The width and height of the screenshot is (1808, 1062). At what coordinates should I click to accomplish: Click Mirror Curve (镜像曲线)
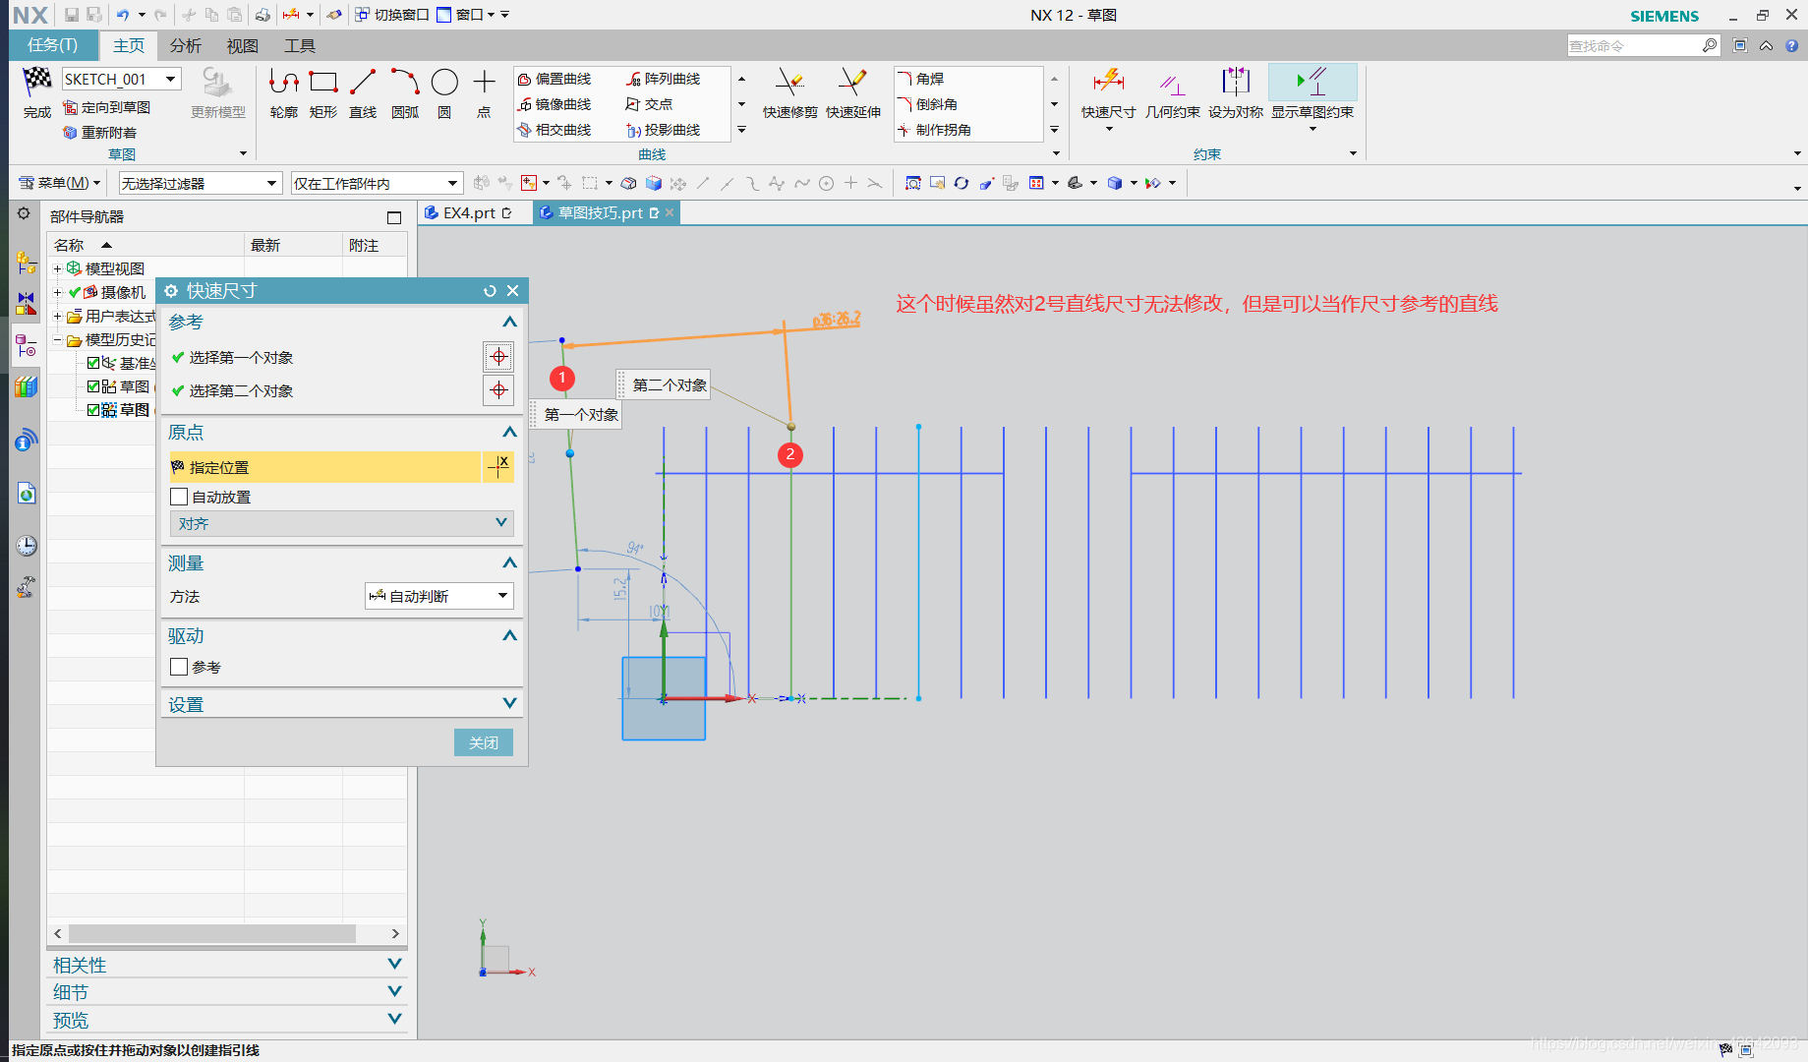[x=554, y=104]
